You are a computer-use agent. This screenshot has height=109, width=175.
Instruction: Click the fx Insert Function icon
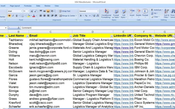(x=19, y=28)
